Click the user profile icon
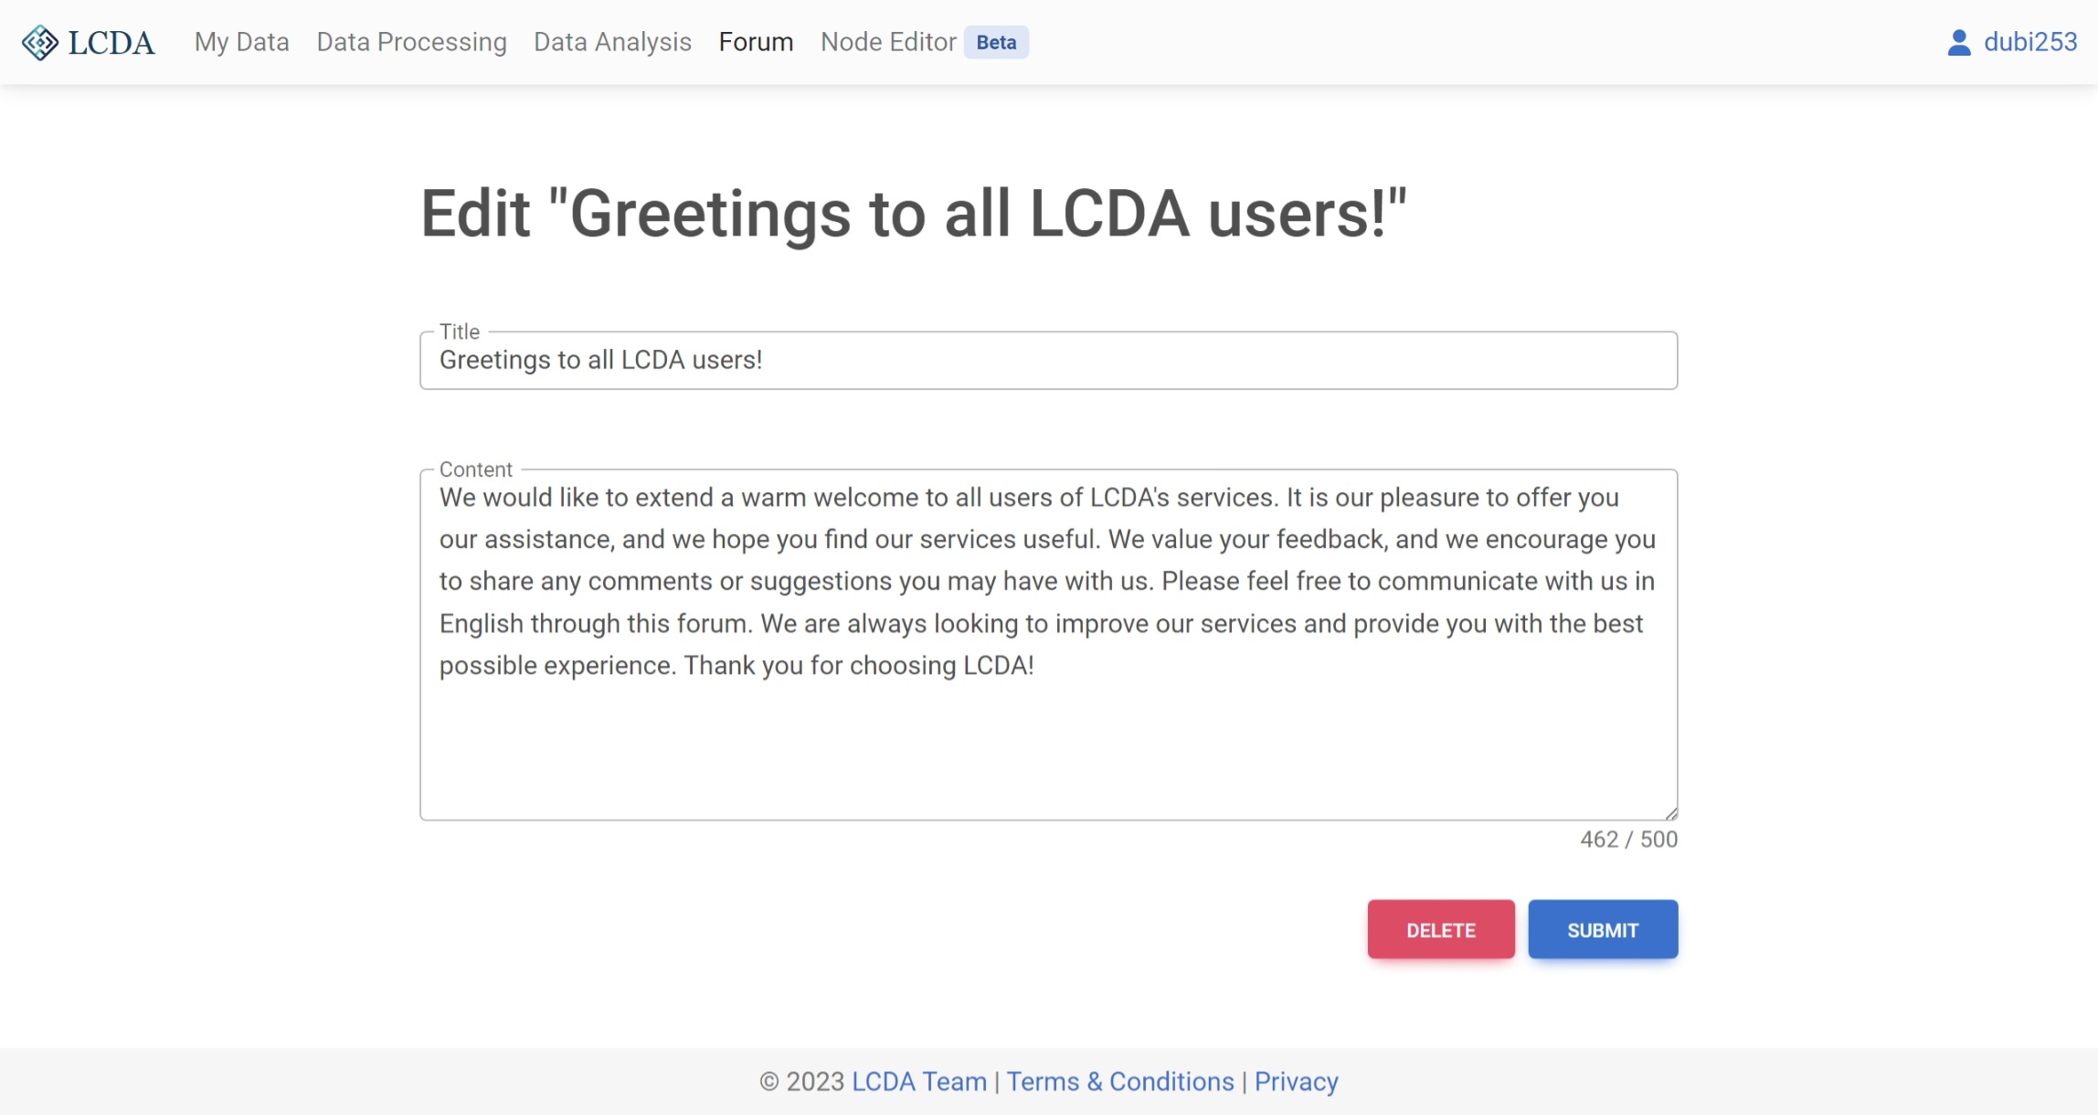This screenshot has height=1115, width=2098. [1958, 40]
